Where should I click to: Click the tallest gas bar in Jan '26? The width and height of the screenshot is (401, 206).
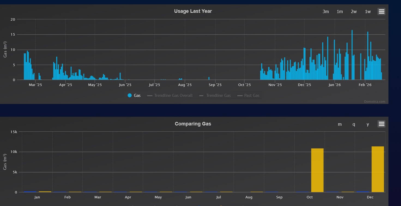point(352,55)
